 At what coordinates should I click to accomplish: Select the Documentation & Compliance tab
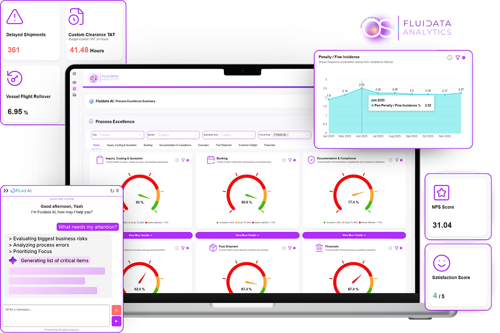click(175, 145)
